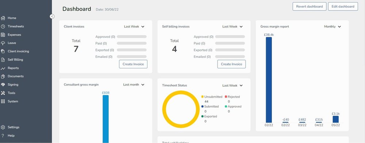Click Self billing invoices Total 4 figure
This screenshot has width=365, height=143.
[174, 49]
